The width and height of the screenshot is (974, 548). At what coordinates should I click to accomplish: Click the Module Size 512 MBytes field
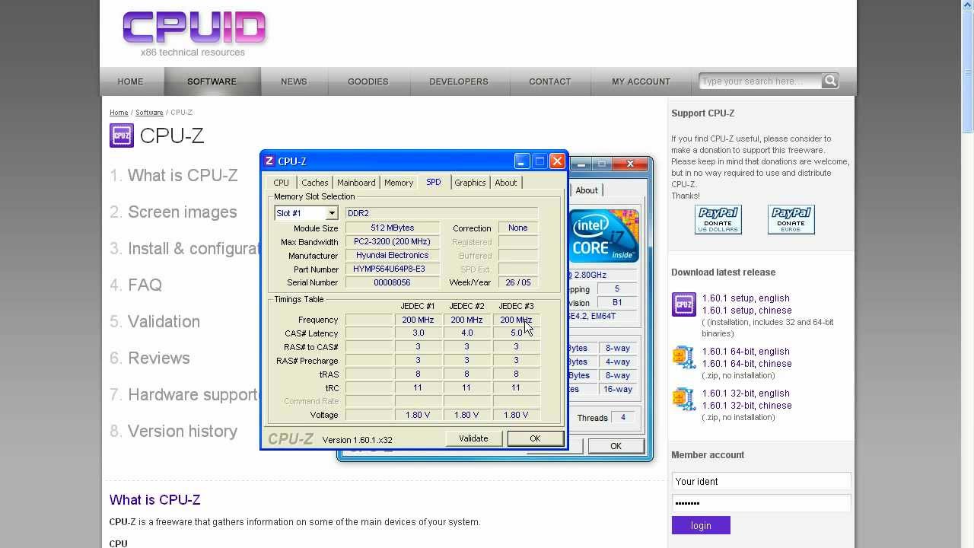[393, 228]
